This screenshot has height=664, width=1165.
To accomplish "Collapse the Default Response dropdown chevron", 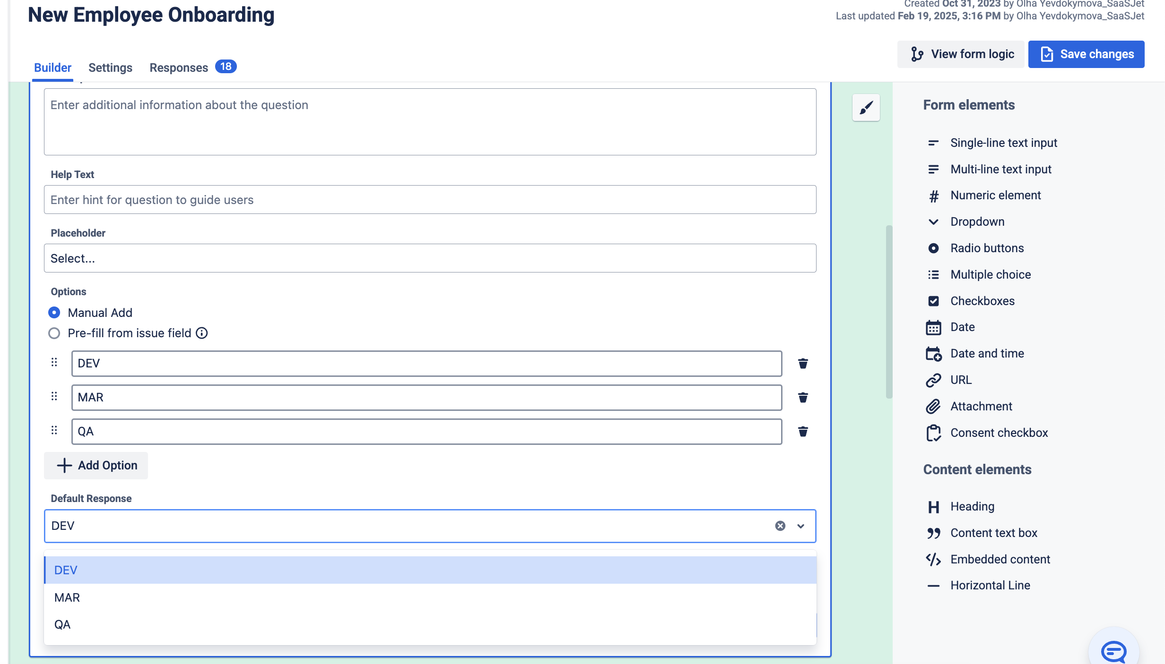I will click(800, 526).
